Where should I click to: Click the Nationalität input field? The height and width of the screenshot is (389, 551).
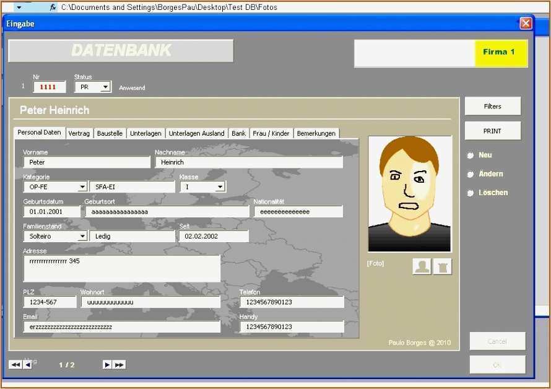coord(298,211)
